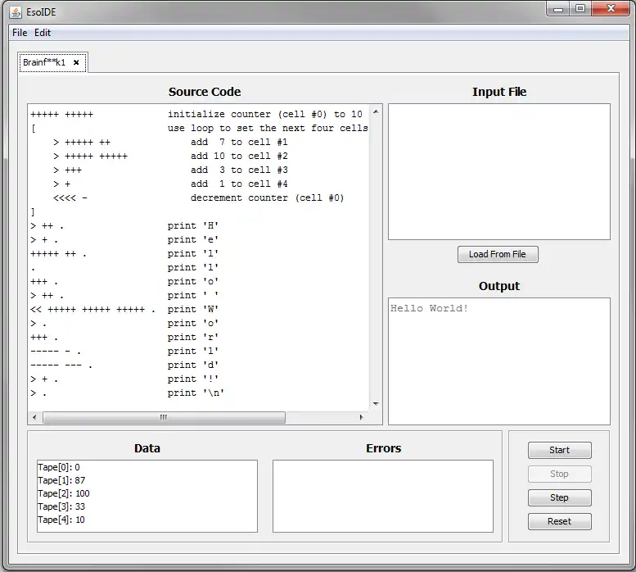Click the 'add 1 to cell #4' line
Viewport: 636px width, 572px height.
point(239,184)
